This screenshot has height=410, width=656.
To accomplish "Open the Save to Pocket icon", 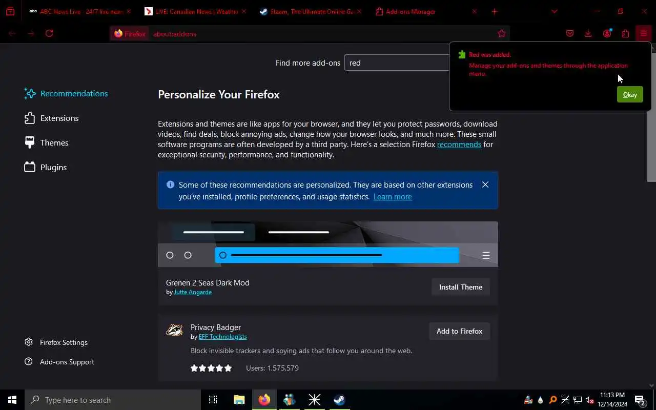I will (570, 33).
